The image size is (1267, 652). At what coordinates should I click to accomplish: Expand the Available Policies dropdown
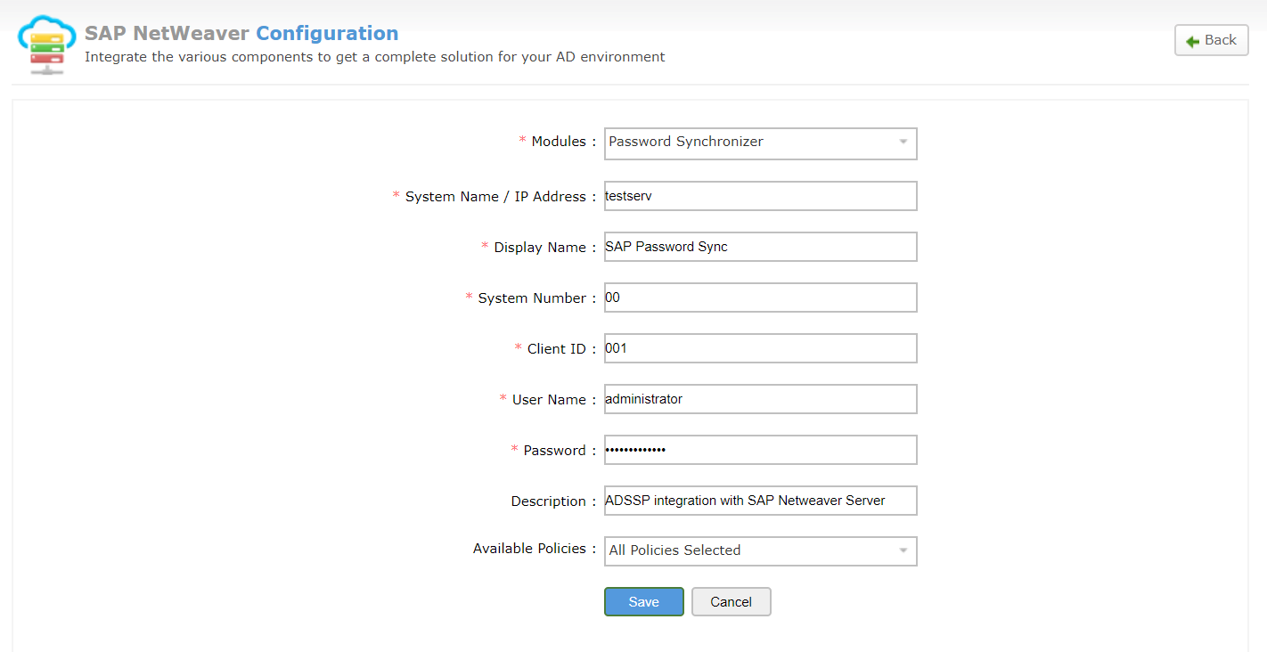(904, 550)
